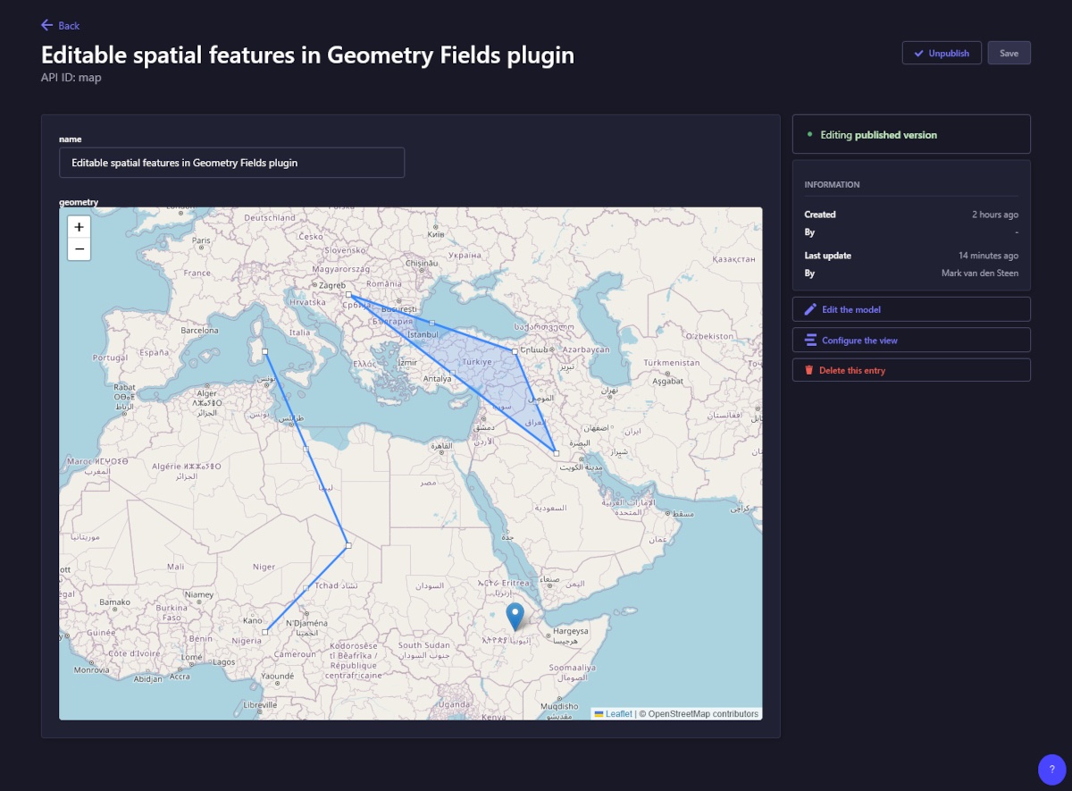This screenshot has width=1072, height=791.
Task: Zoom out the map with minus button
Action: pos(79,249)
